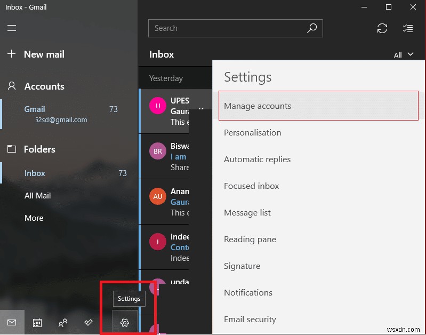
Task: Open Settings gear icon
Action: point(125,323)
